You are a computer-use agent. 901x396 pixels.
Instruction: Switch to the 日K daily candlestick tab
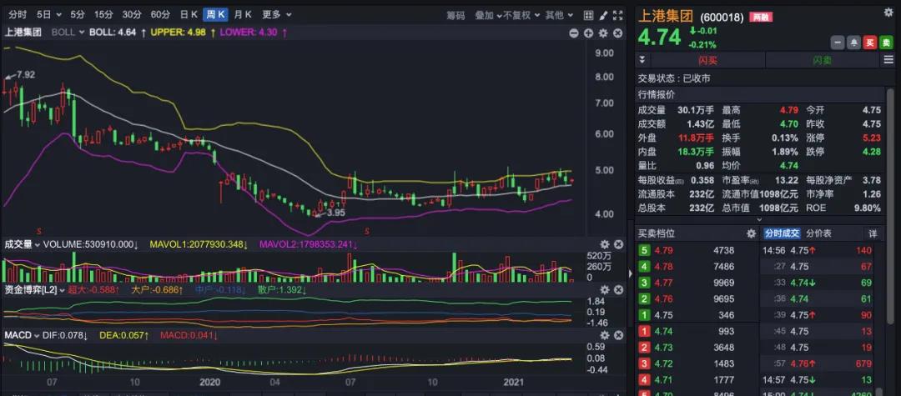click(x=189, y=14)
